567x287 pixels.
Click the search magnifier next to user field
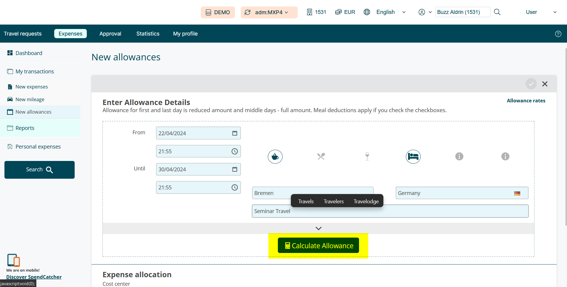(x=497, y=12)
